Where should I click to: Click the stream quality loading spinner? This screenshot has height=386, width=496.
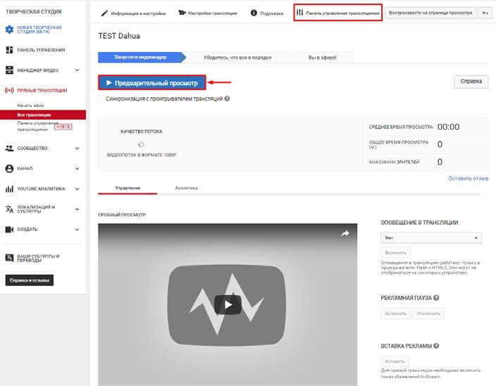(x=141, y=145)
